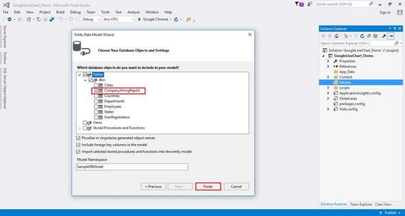Click the Undo toolbar icon

click(x=60, y=19)
